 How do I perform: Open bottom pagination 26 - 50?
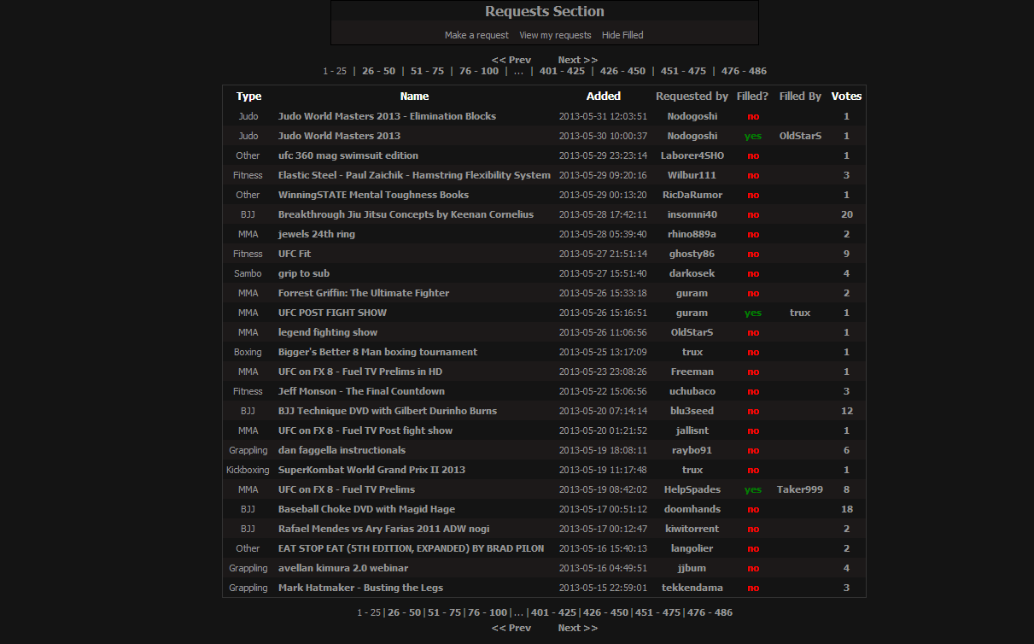(x=404, y=612)
